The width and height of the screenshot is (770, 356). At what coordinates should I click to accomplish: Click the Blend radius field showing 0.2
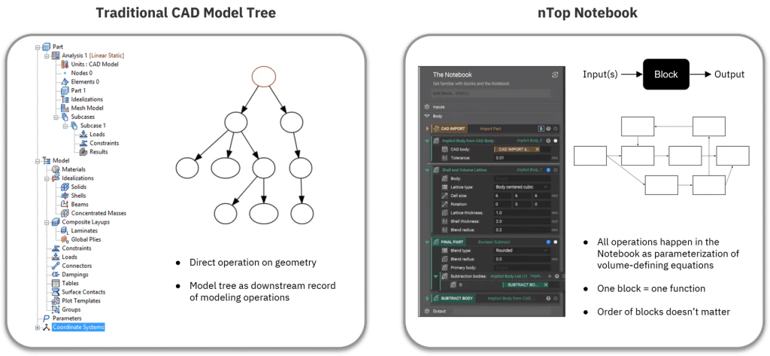pos(523,230)
